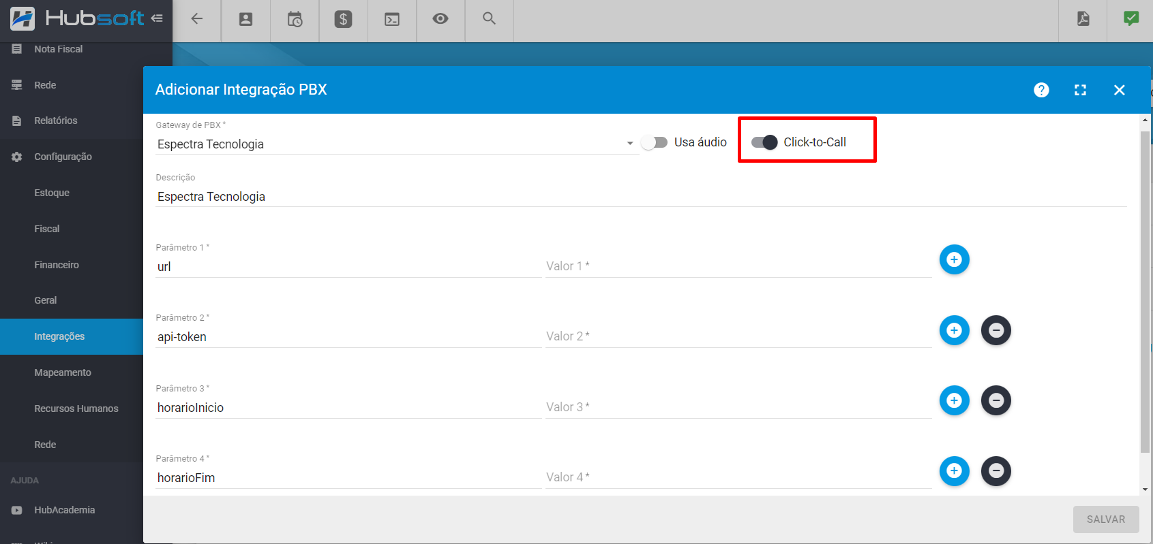This screenshot has height=544, width=1153.
Task: Disable the Click-to-Call toggle
Action: coord(764,142)
